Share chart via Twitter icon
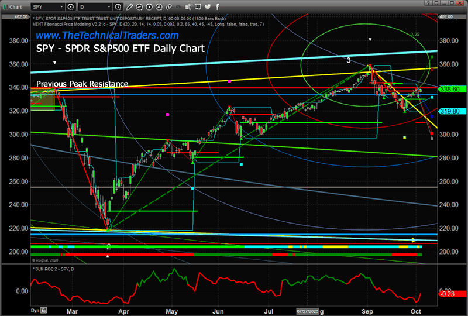 point(208,6)
